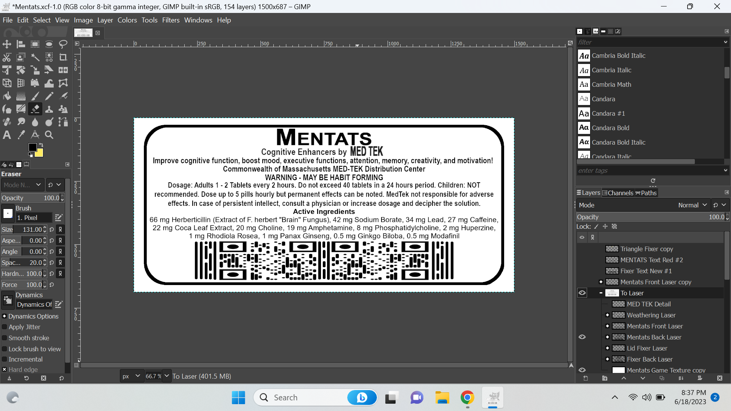Open the layer Mode Normal dropdown
Viewport: 731px width, 411px height.
coord(643,205)
